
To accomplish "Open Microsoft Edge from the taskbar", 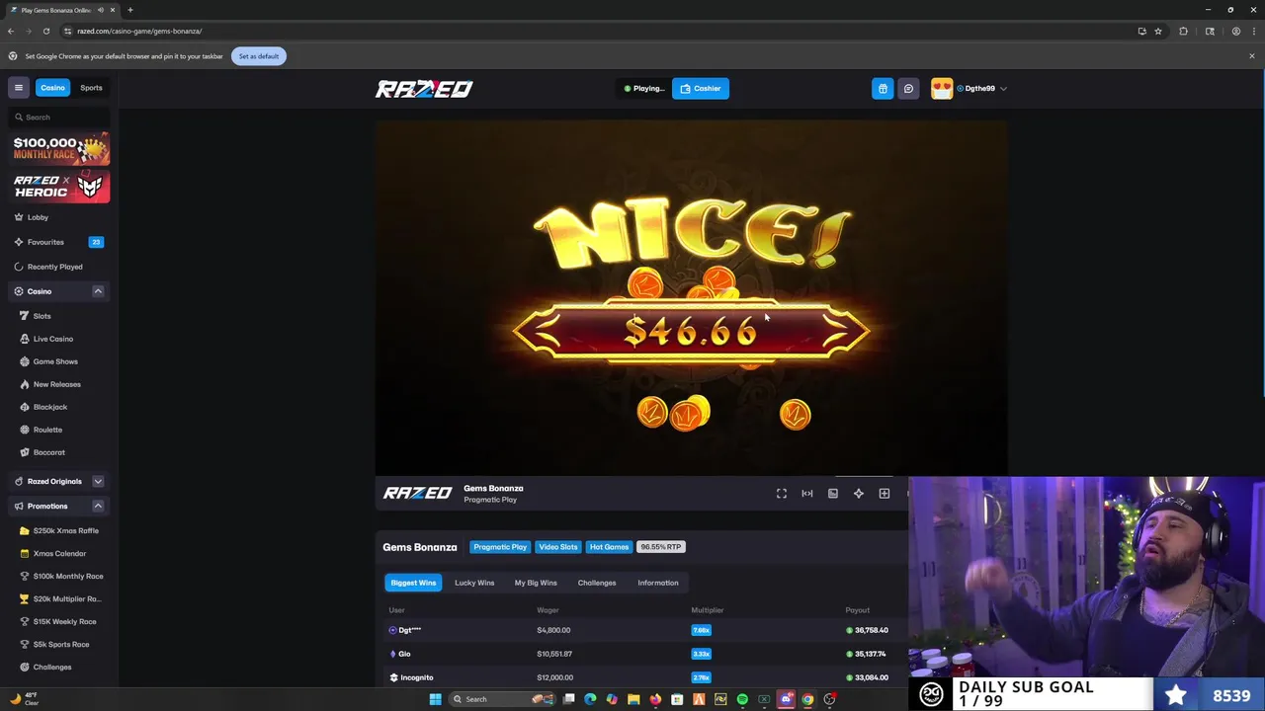I will [x=590, y=699].
